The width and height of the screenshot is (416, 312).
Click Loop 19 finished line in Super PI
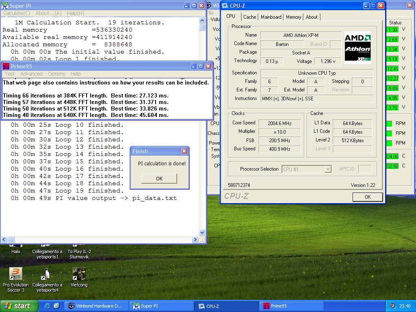(67, 191)
